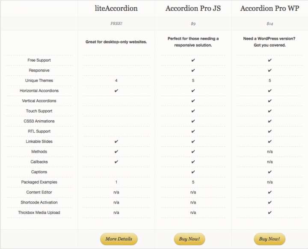Click Buy Now under Accordion Pro WP

[269, 239]
